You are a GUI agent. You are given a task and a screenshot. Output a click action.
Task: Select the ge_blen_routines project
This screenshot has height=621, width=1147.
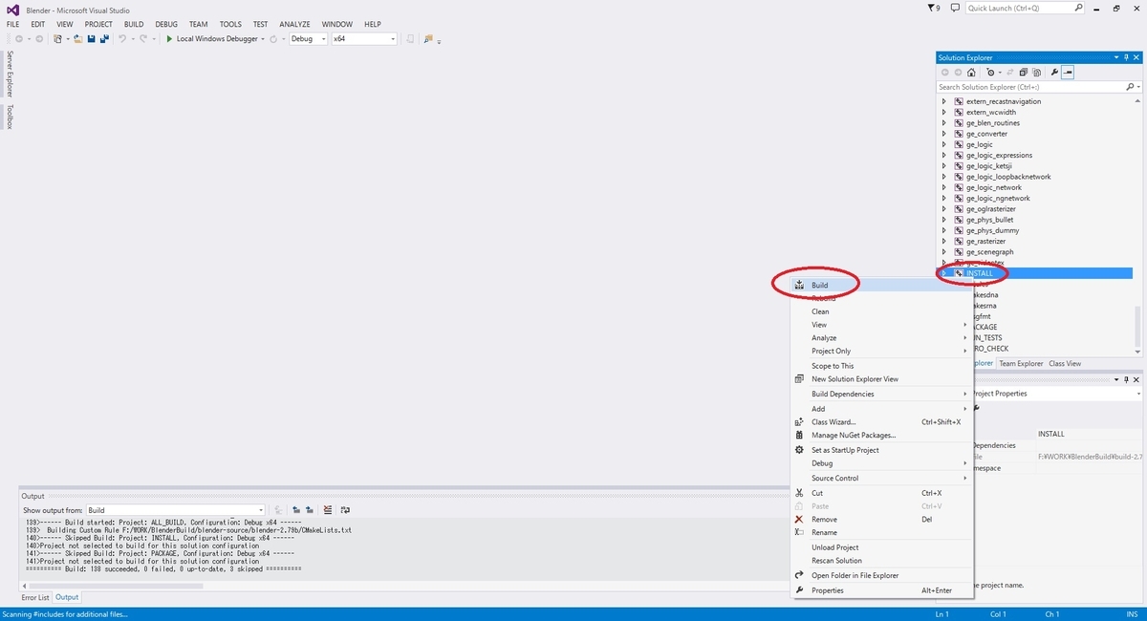(x=993, y=123)
